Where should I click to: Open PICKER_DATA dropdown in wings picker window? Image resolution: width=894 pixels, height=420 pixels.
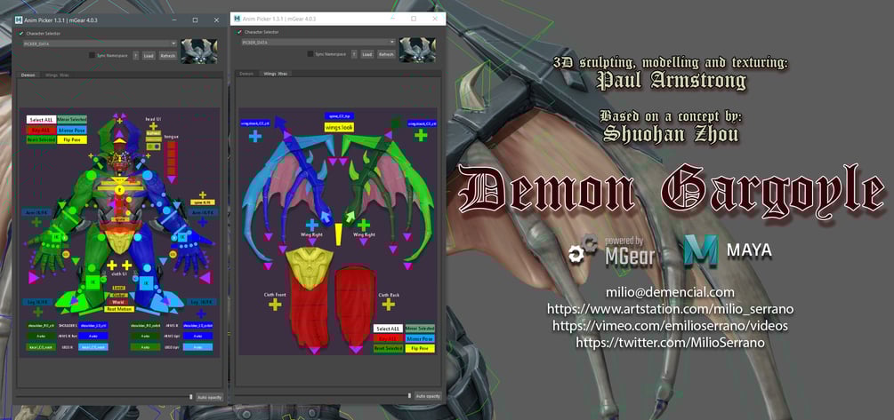tap(318, 42)
